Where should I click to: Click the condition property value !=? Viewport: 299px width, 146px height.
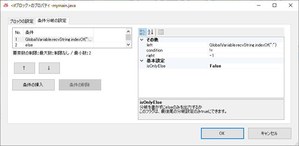[x=246, y=50]
